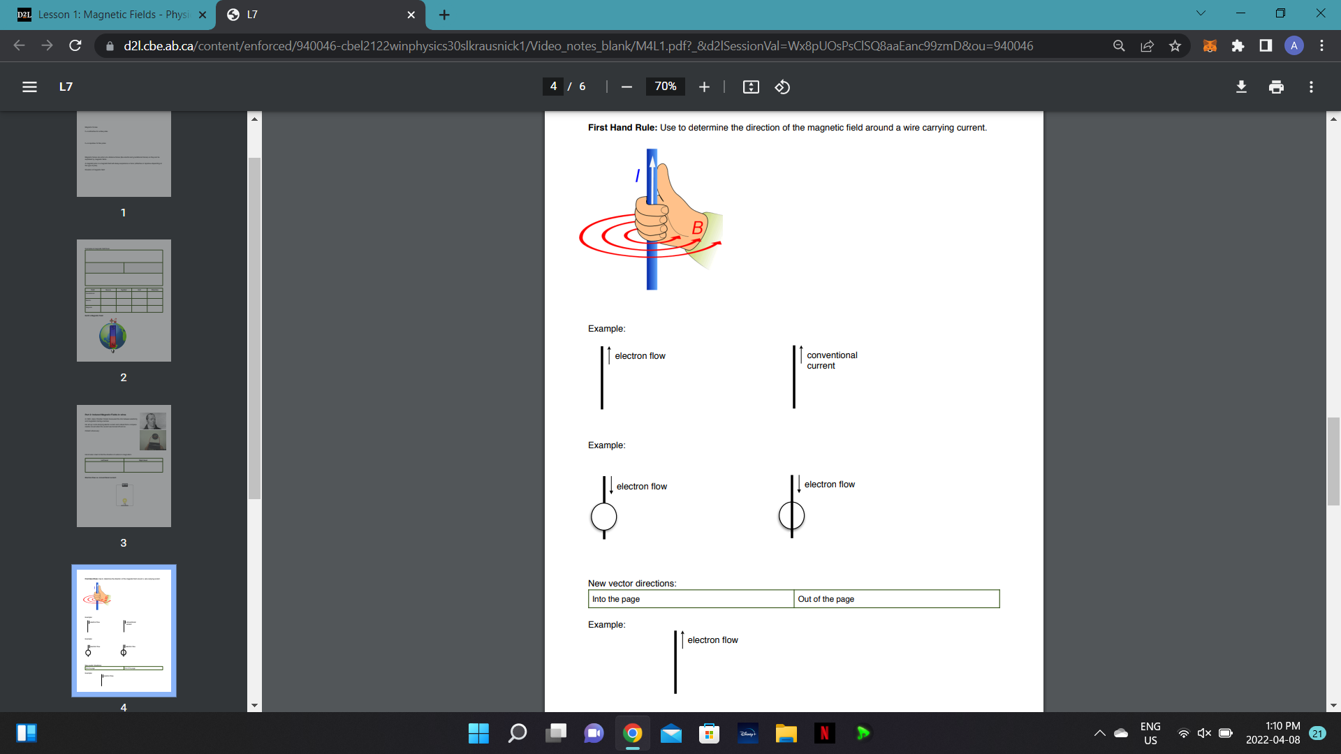Image resolution: width=1341 pixels, height=754 pixels.
Task: Open the Widgets panel button
Action: (27, 733)
